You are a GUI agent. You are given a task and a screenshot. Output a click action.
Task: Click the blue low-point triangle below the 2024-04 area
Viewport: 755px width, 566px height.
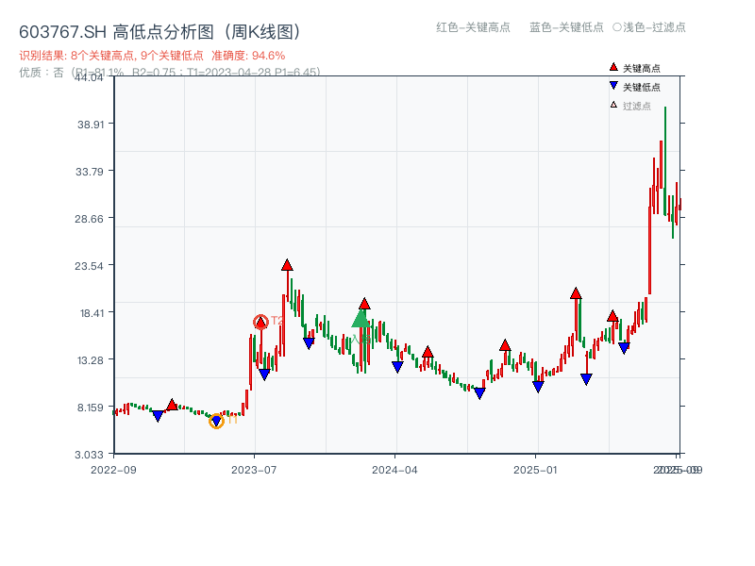[396, 366]
